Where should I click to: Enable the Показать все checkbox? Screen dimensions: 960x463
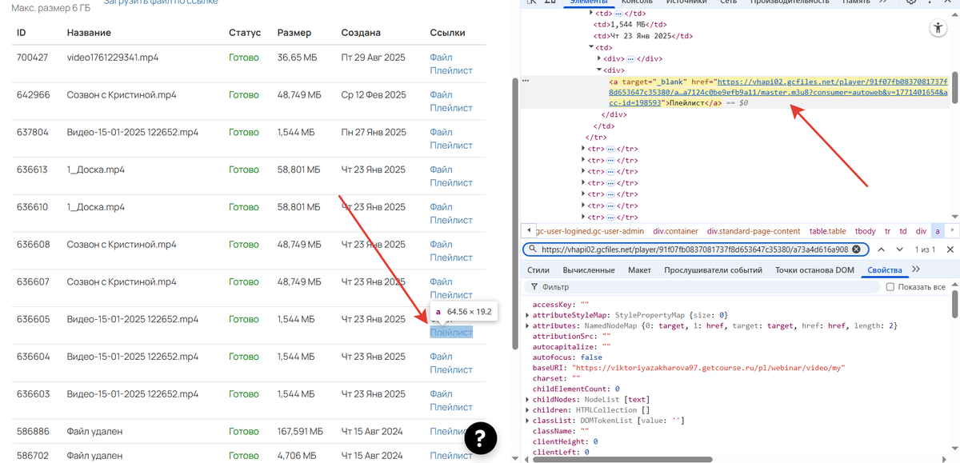tap(890, 287)
